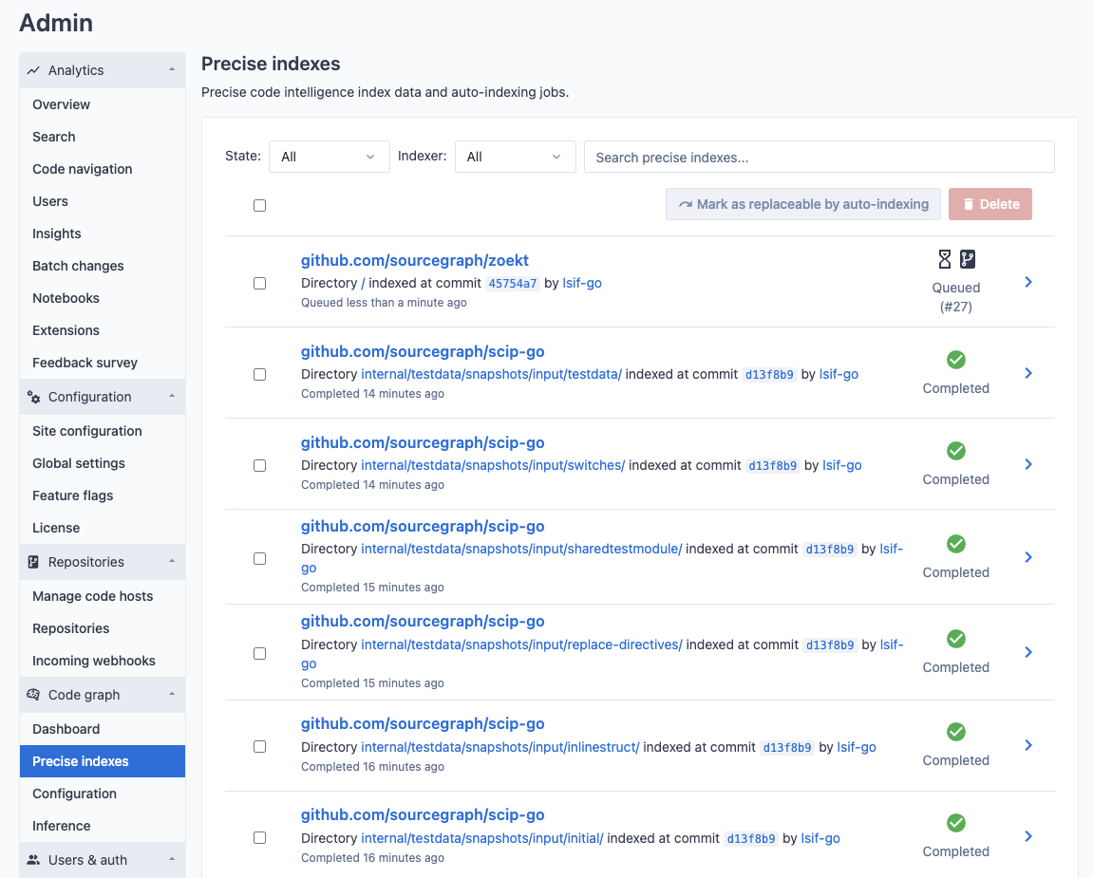Focus the Search precise indexes field

coord(820,158)
